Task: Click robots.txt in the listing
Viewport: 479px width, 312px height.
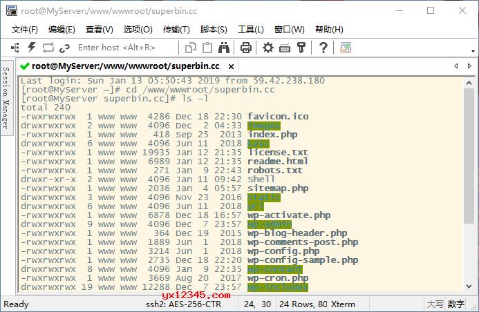Action: (x=275, y=170)
